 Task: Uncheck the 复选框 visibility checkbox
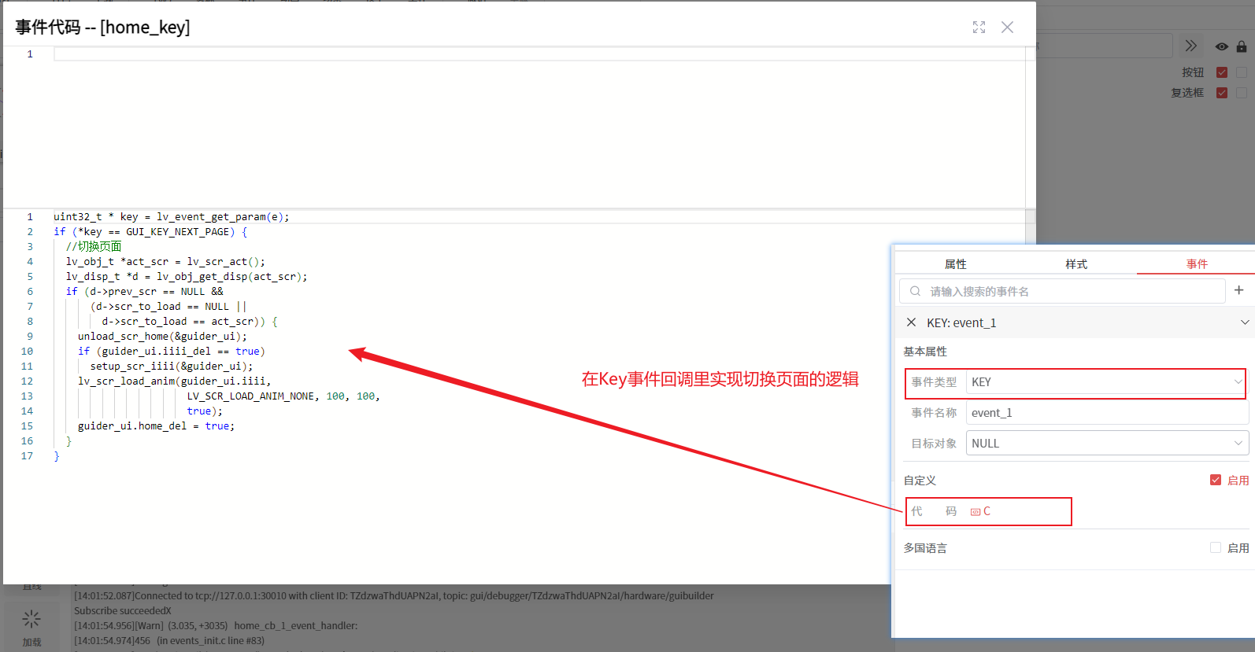[x=1222, y=93]
